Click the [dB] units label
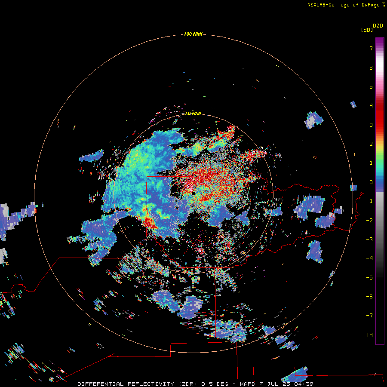 point(367,30)
